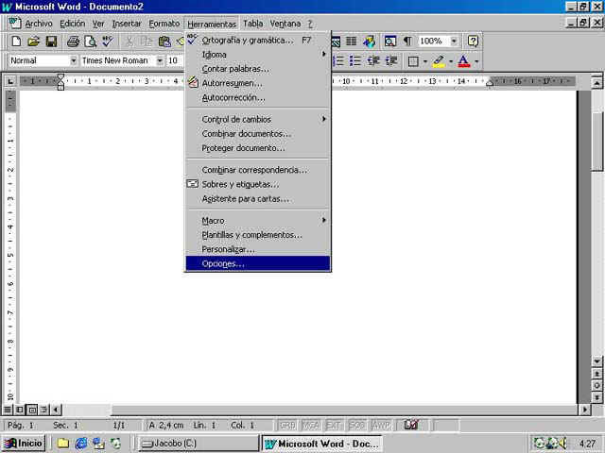Click the vertical scrollbar up arrow
Image resolution: width=605 pixels, height=453 pixels.
click(x=596, y=83)
